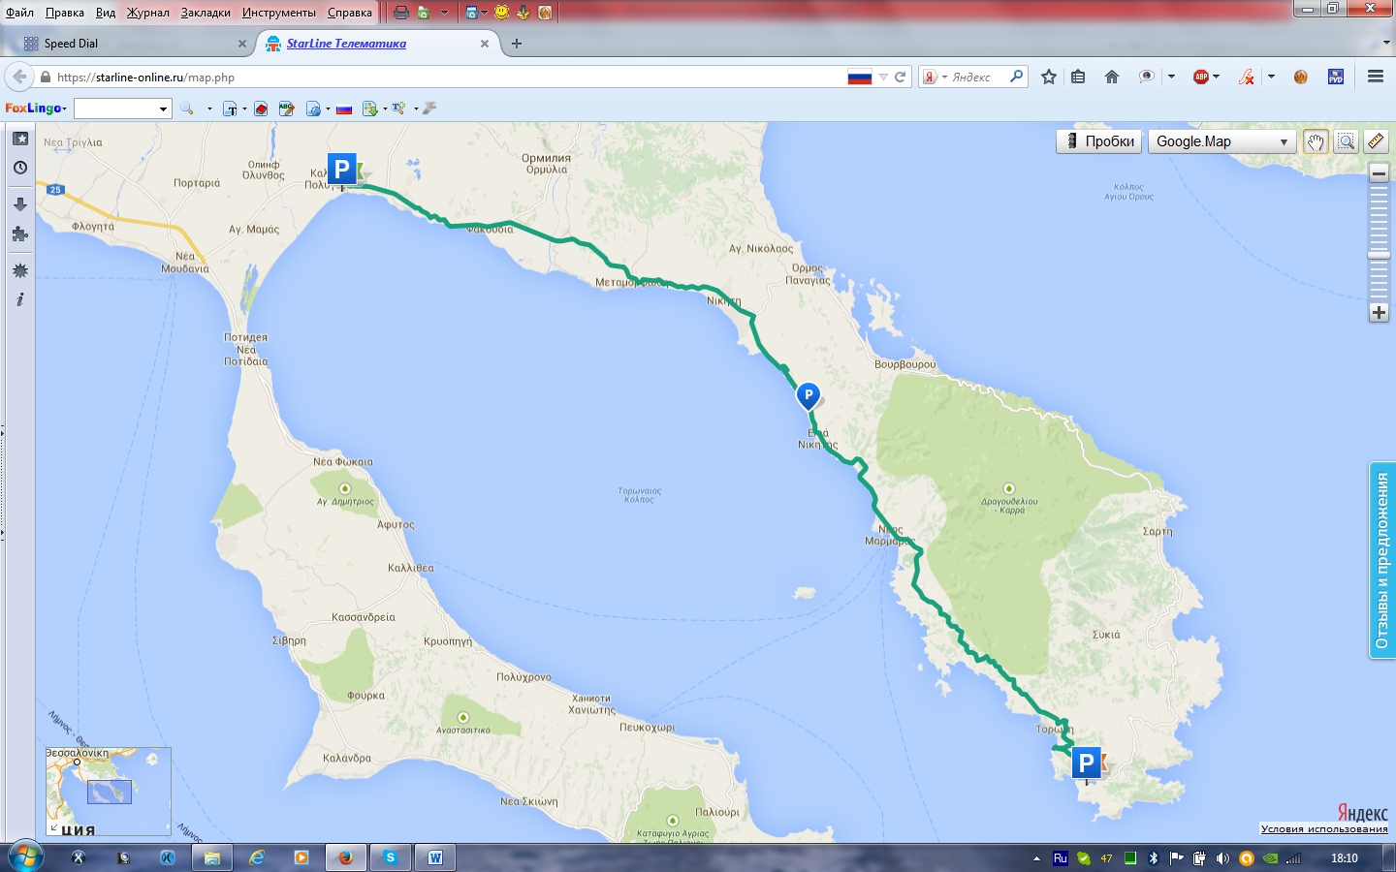
Task: Activate the magnifier zoom-to-area tool
Action: pos(1346,141)
